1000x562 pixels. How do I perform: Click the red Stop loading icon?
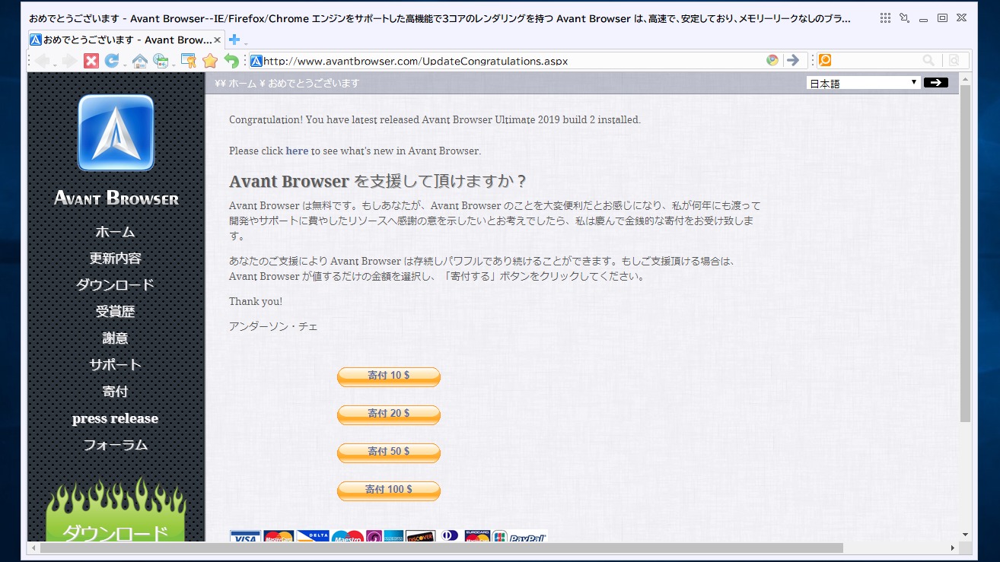[91, 61]
